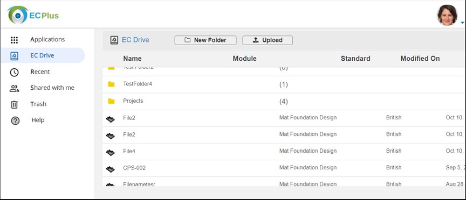Sort by the Module column header
Screen dimensions: 466x200
pos(244,59)
